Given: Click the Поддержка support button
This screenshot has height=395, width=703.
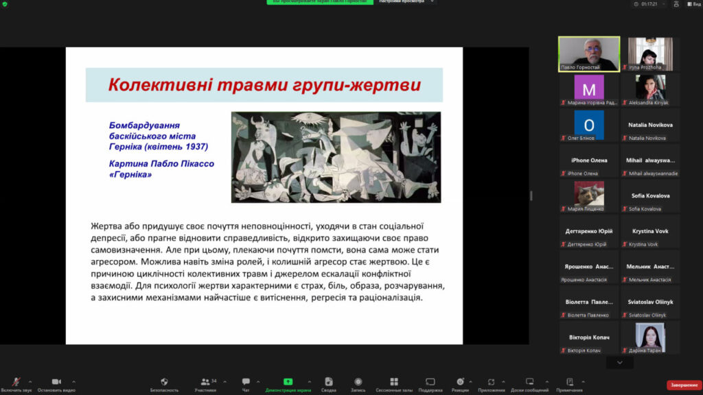Looking at the screenshot, I should (x=430, y=383).
